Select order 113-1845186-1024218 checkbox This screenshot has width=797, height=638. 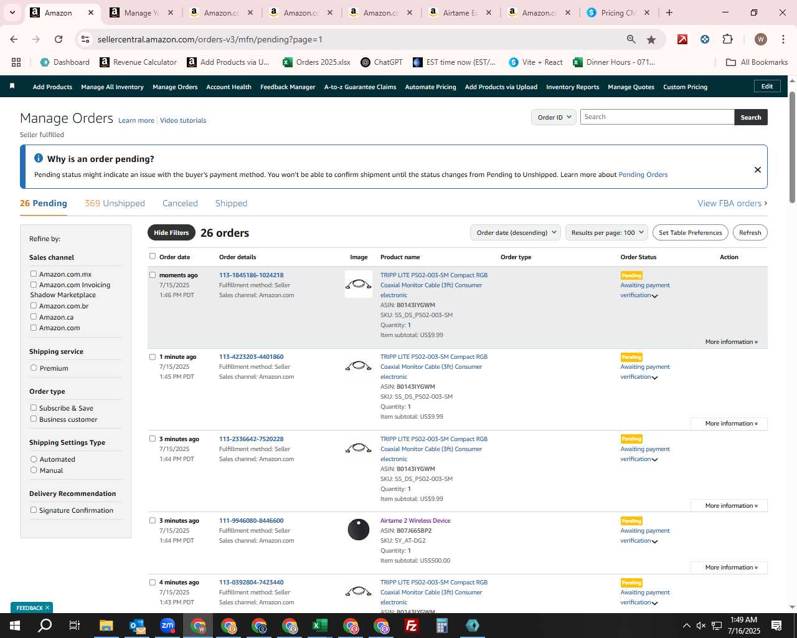click(x=153, y=275)
